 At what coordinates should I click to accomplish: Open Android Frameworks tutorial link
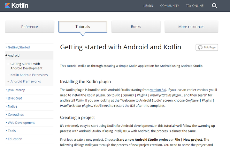point(26,81)
